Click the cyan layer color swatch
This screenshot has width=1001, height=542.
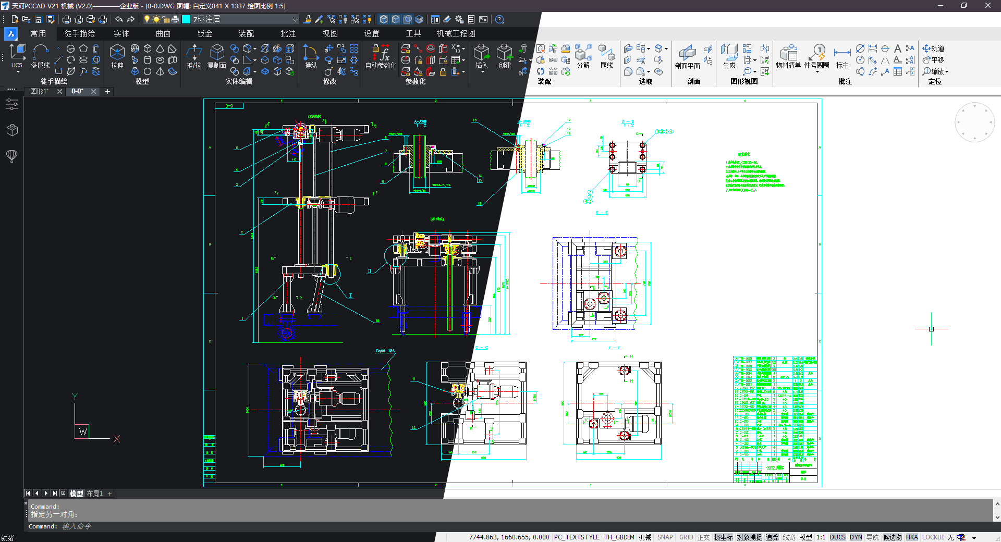(186, 19)
